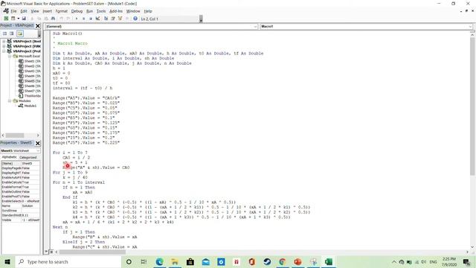Open Microsoft Edge from the taskbar
The height and width of the screenshot is (268, 476).
160,261
